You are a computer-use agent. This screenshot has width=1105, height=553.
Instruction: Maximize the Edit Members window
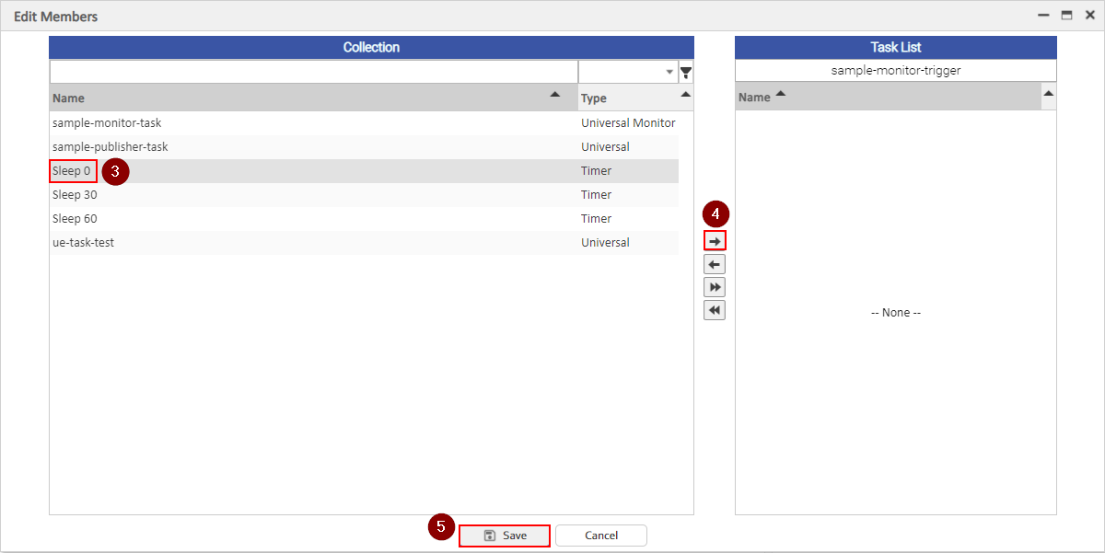(x=1066, y=16)
